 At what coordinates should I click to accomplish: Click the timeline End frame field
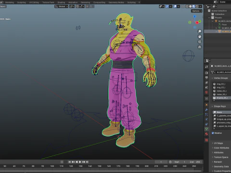pos(195,162)
